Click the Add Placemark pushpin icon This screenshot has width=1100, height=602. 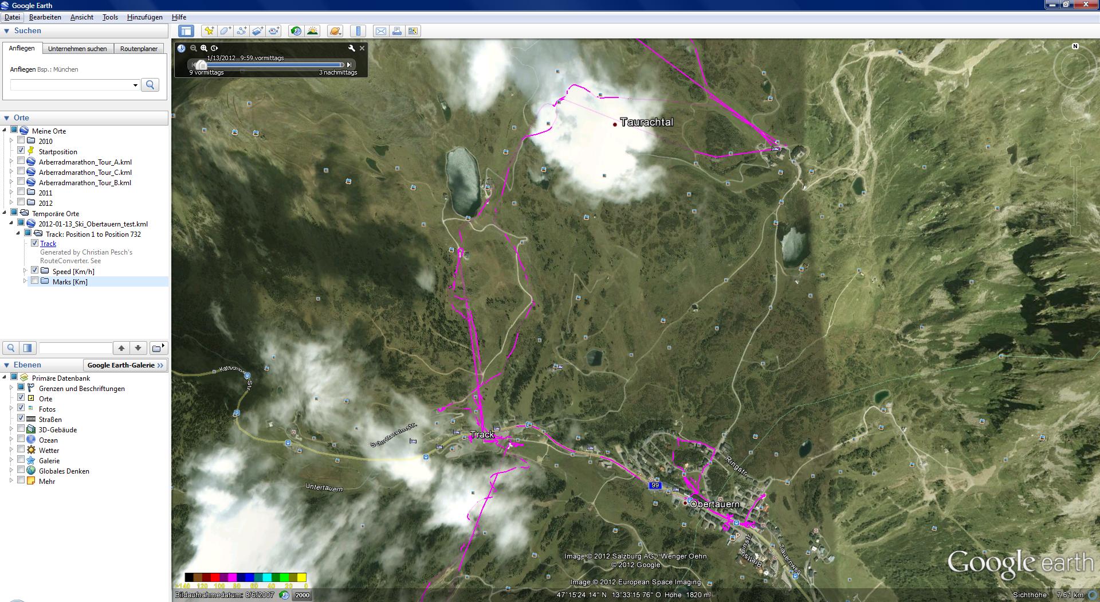click(209, 31)
